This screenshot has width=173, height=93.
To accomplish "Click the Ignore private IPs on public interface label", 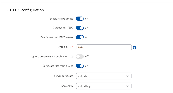I will click(x=52, y=57).
